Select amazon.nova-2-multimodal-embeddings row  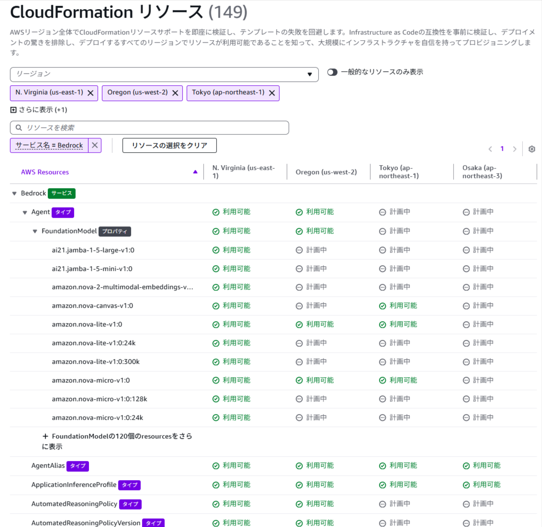click(273, 287)
